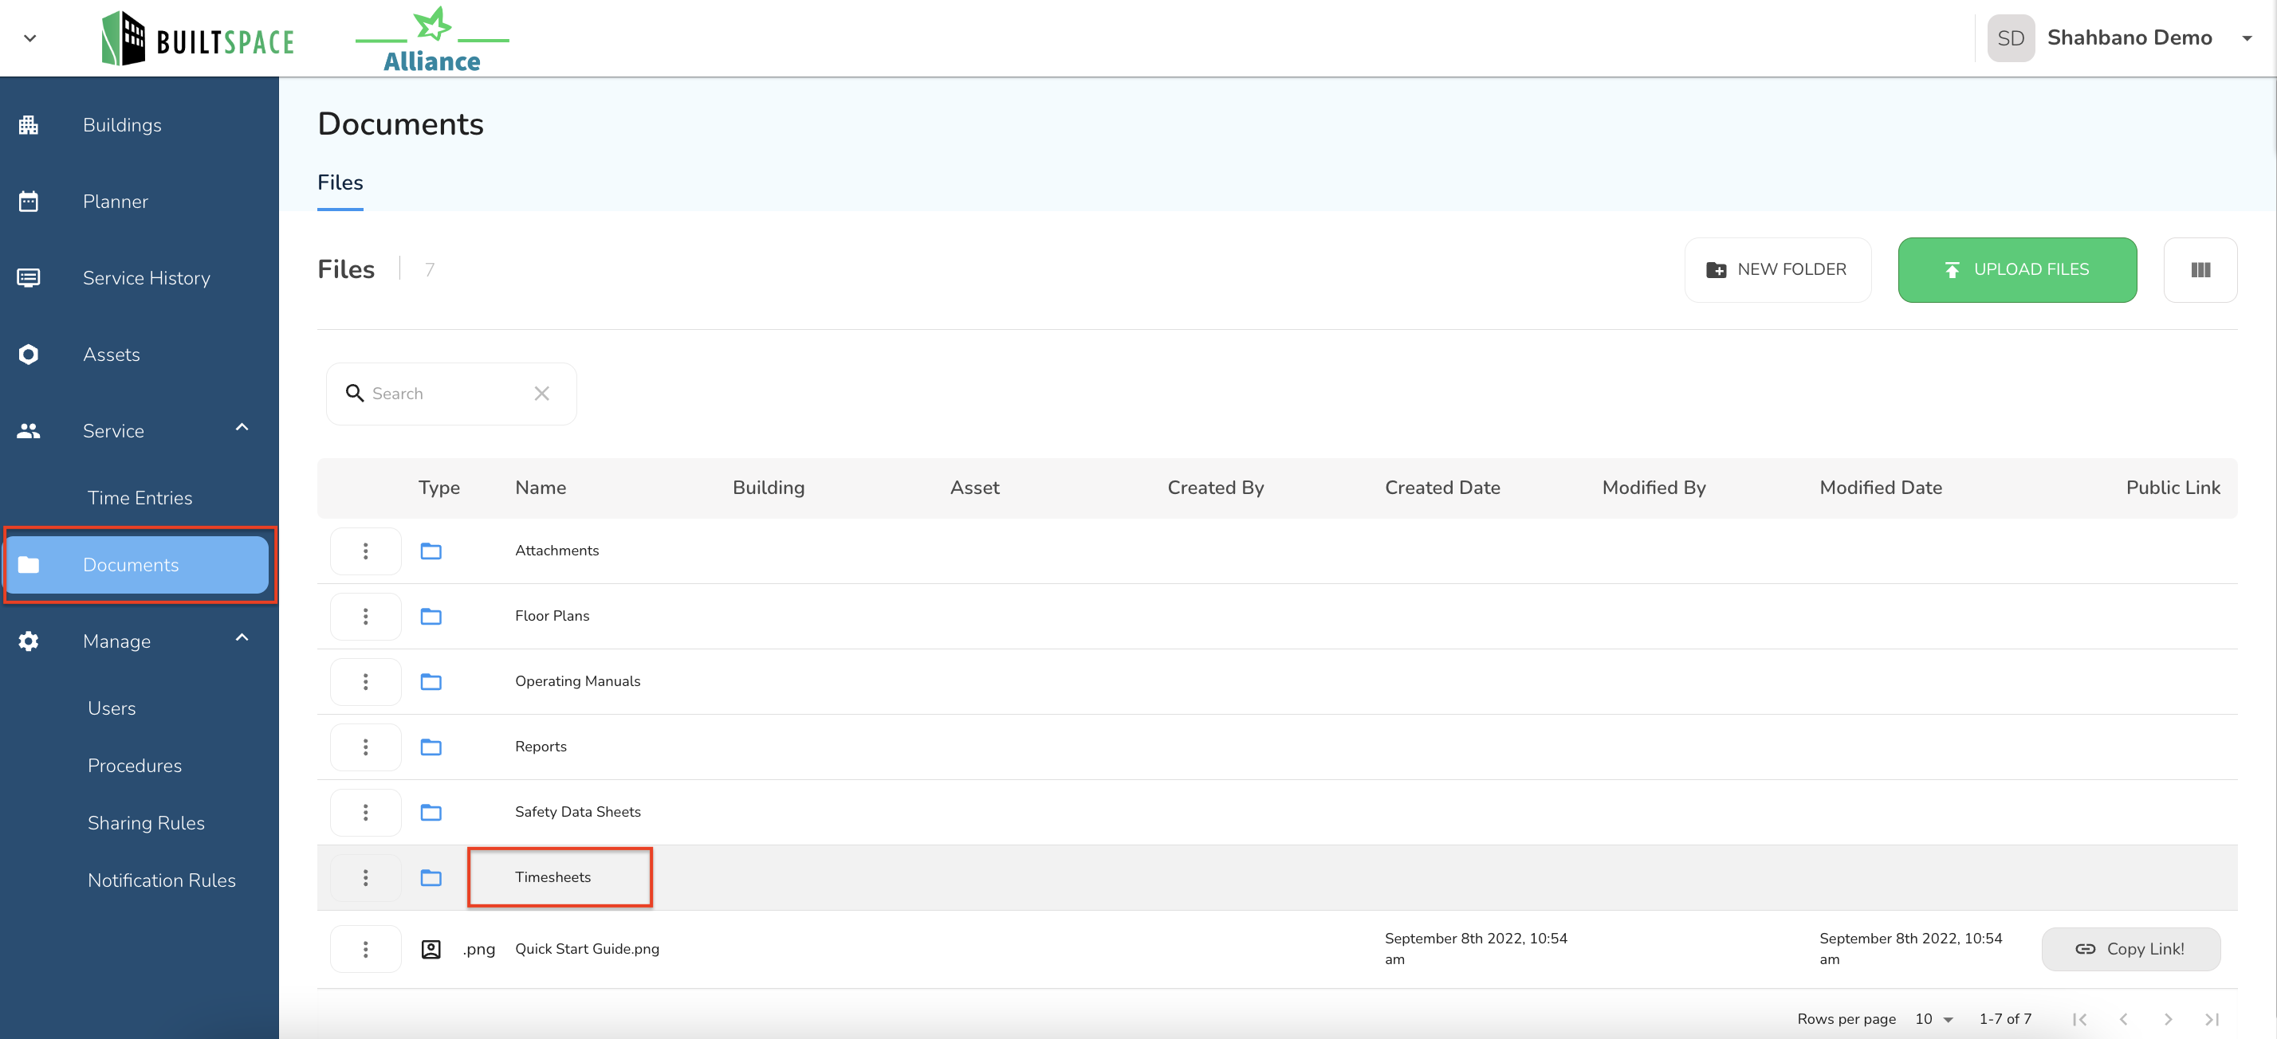
Task: Open the Buildings section in sidebar
Action: [x=122, y=124]
